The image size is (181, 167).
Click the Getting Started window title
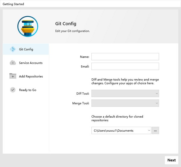[13, 4]
